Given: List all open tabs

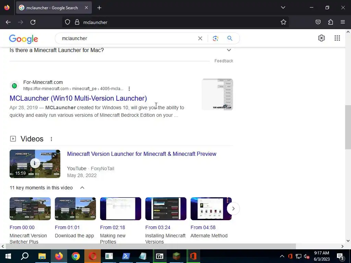Looking at the screenshot, I should tap(283, 8).
